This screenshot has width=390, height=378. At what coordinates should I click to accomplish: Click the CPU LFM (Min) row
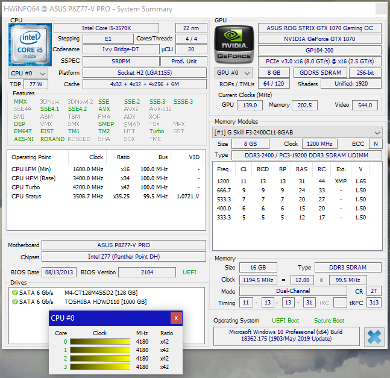(105, 169)
